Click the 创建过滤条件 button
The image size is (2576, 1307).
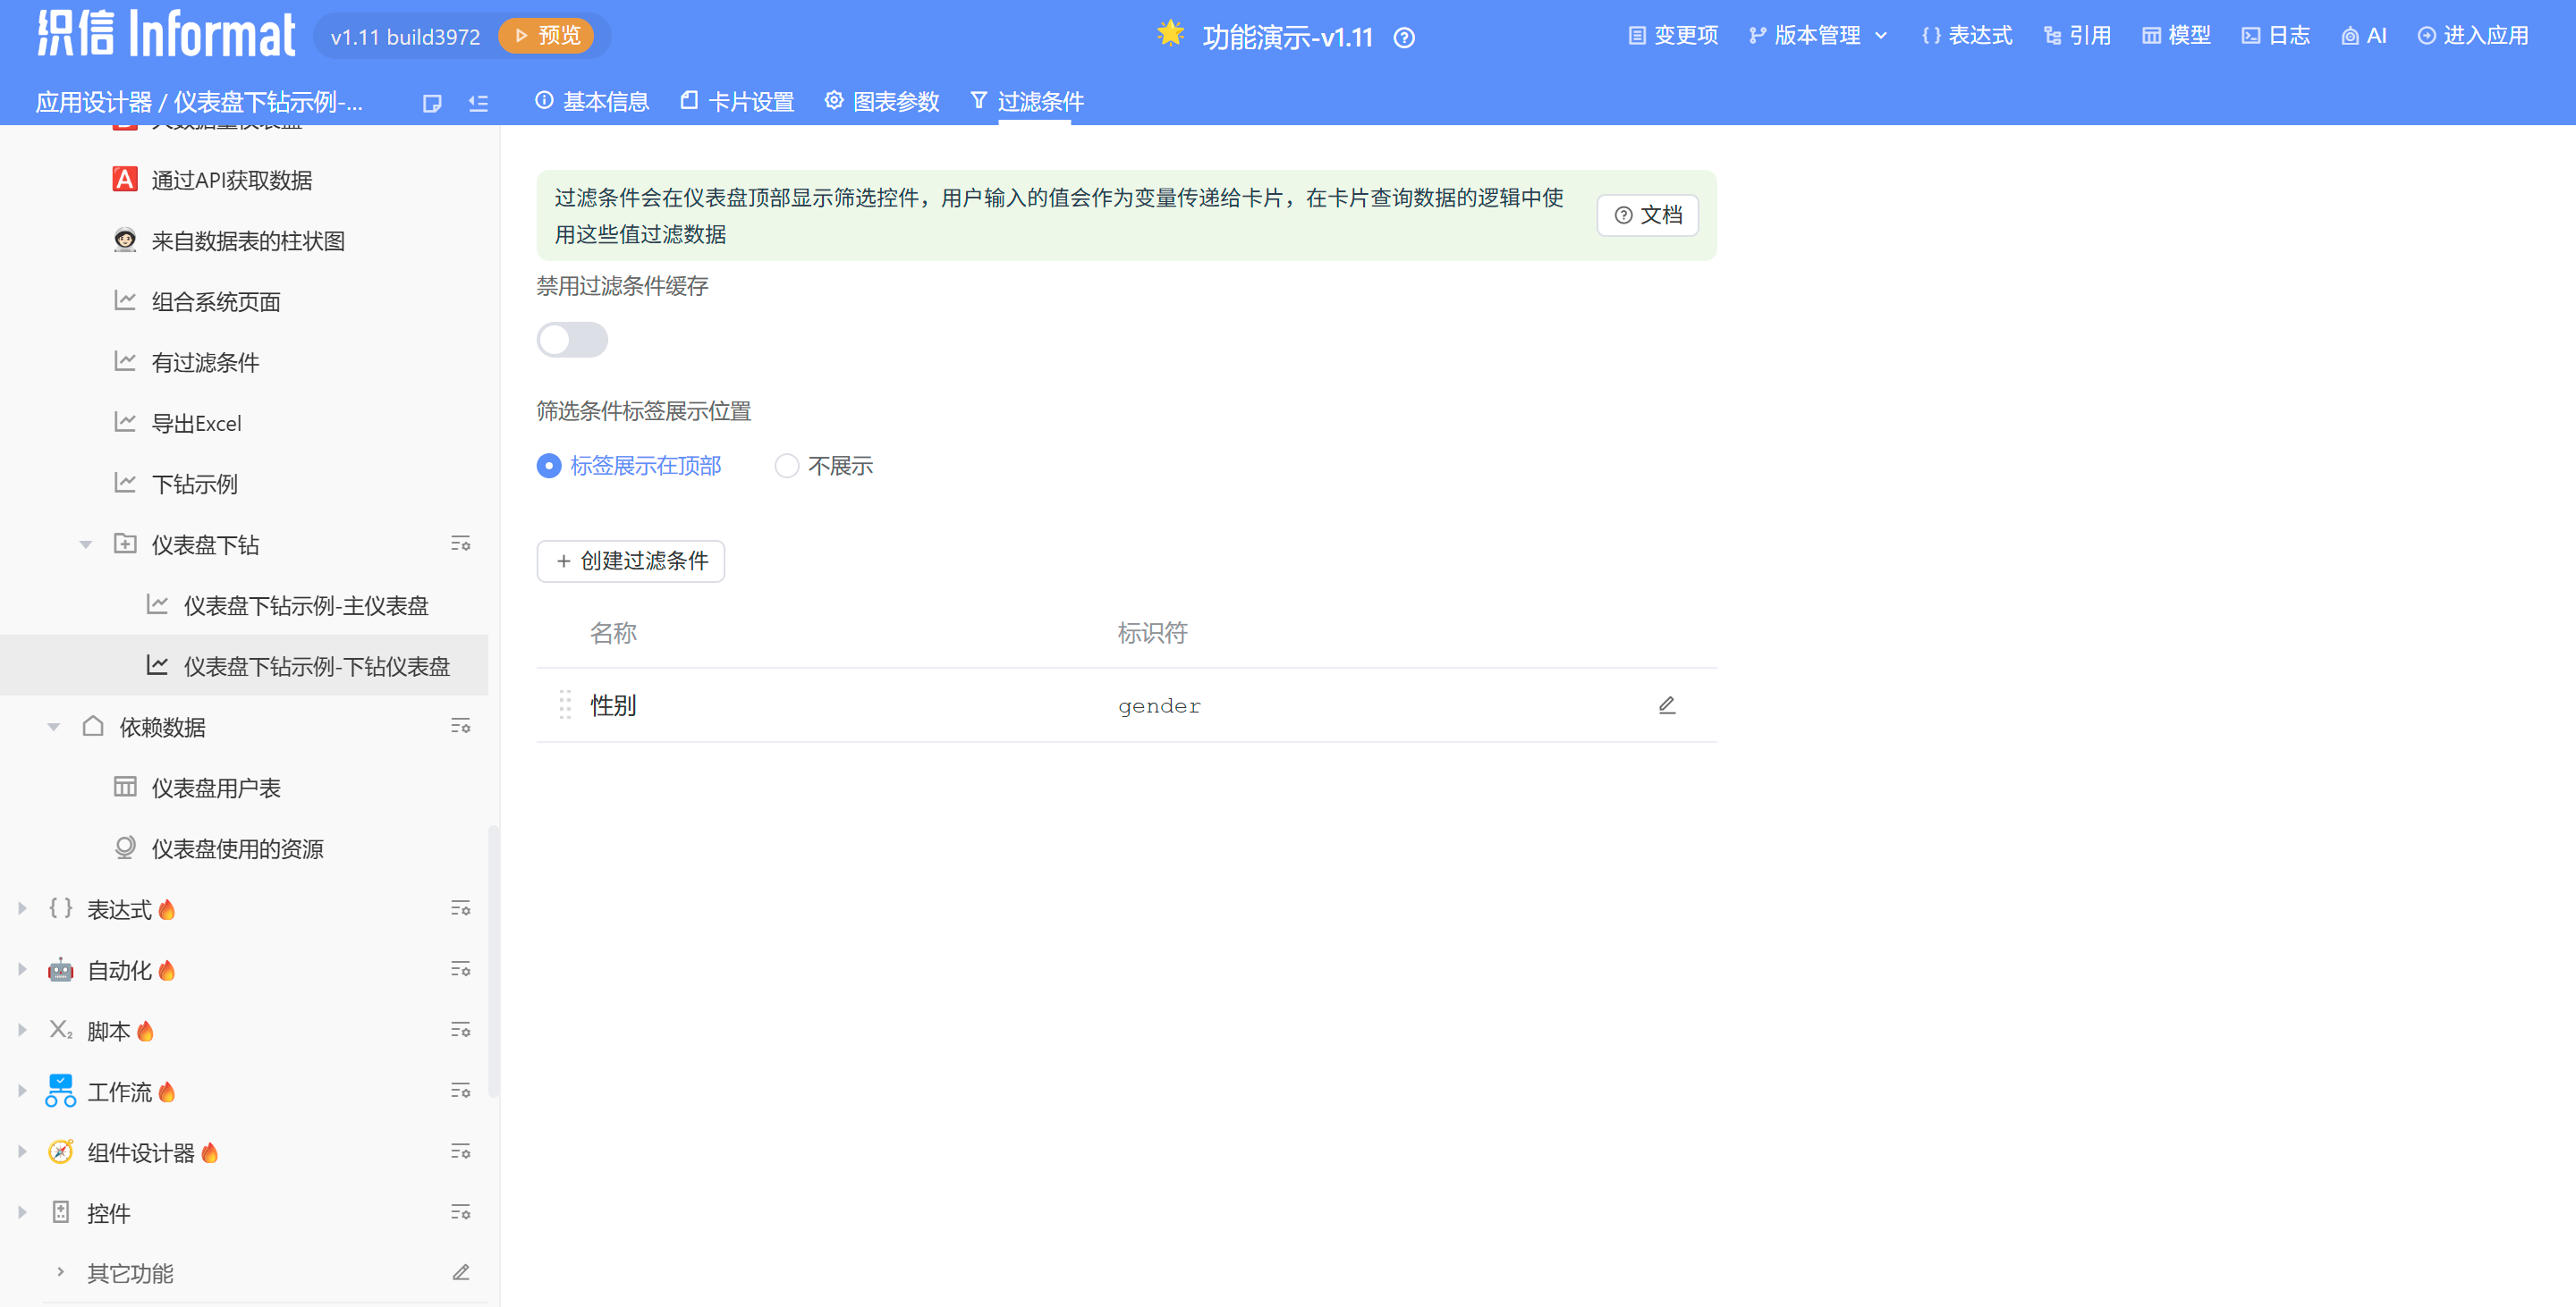(x=630, y=561)
